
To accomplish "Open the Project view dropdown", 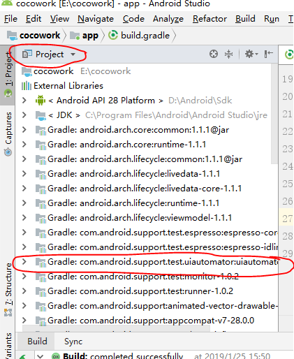I will [73, 54].
